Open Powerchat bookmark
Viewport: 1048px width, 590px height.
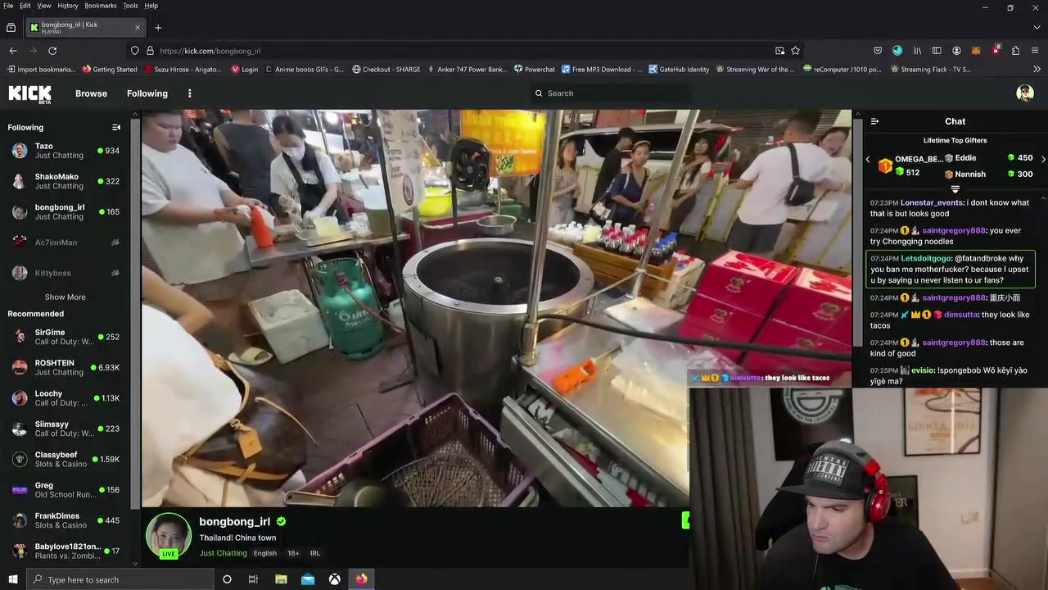click(x=535, y=70)
